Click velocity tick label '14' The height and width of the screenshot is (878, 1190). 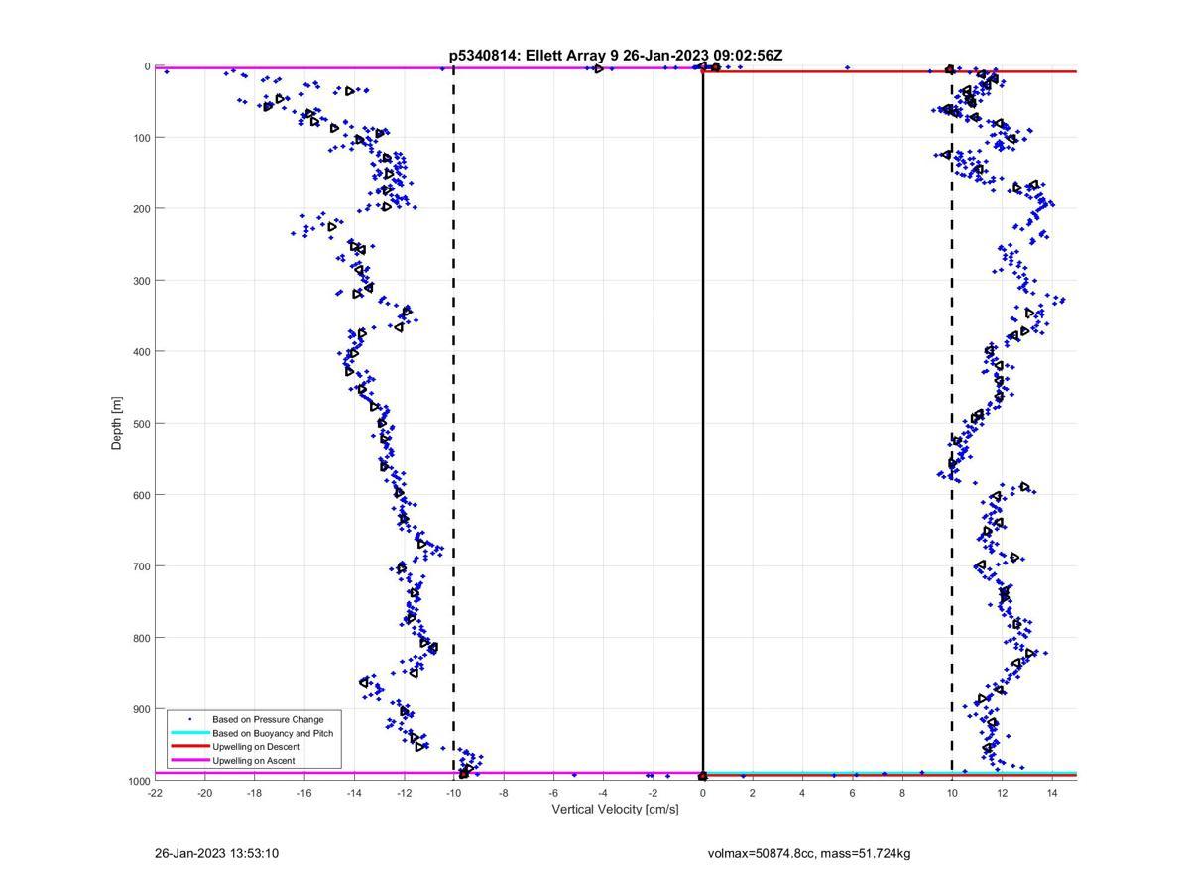click(x=1052, y=793)
